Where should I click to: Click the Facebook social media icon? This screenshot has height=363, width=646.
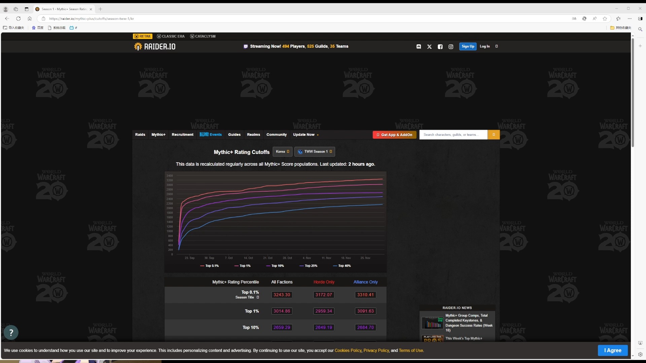coord(440,46)
